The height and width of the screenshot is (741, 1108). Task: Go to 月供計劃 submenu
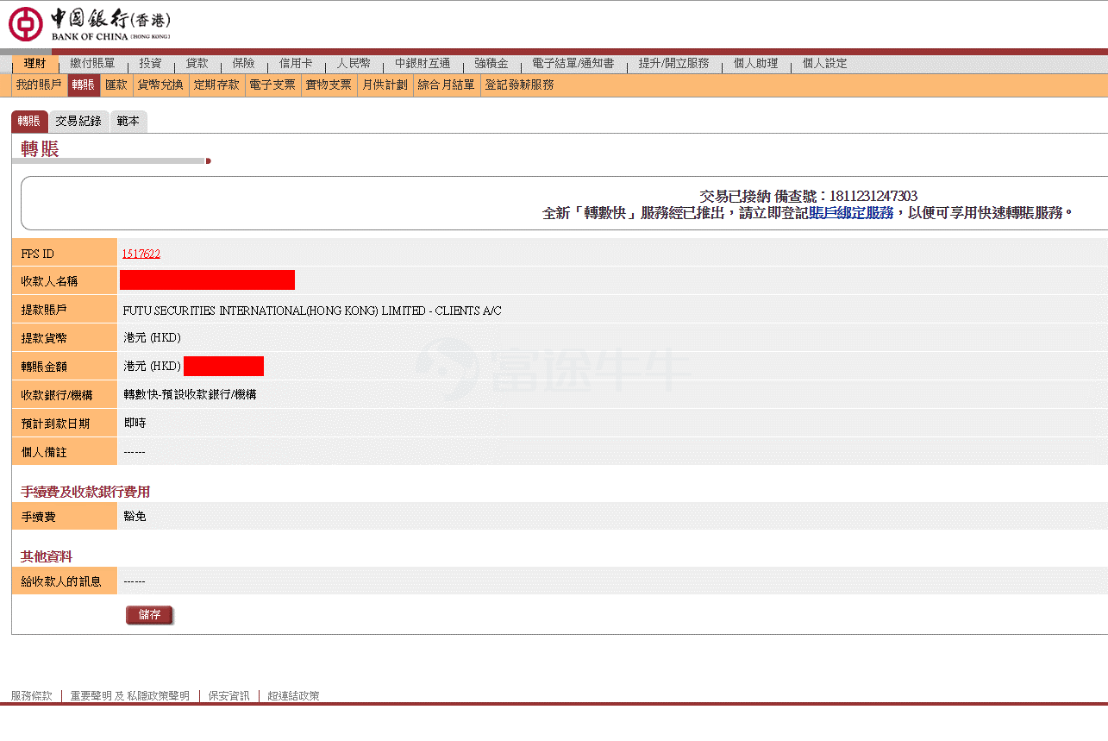tap(385, 85)
